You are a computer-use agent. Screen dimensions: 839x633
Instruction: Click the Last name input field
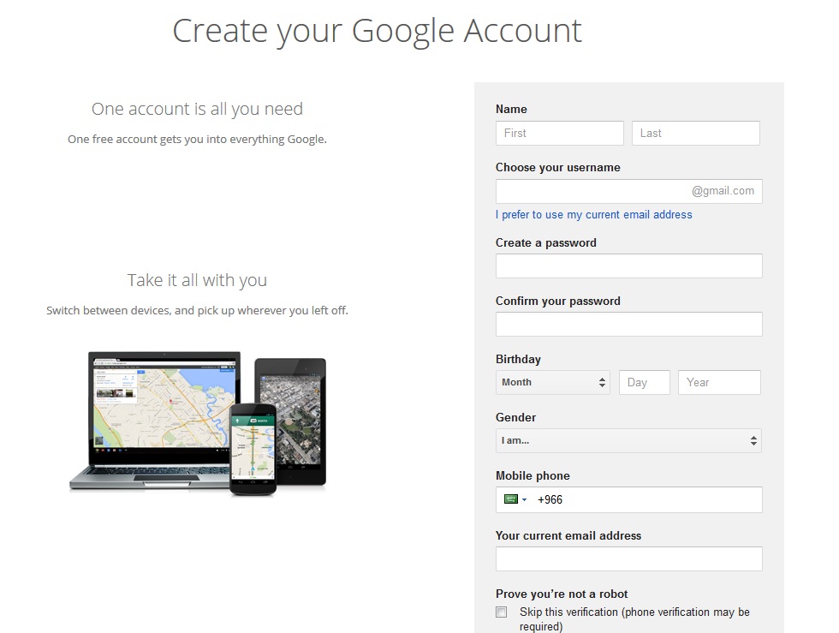695,133
